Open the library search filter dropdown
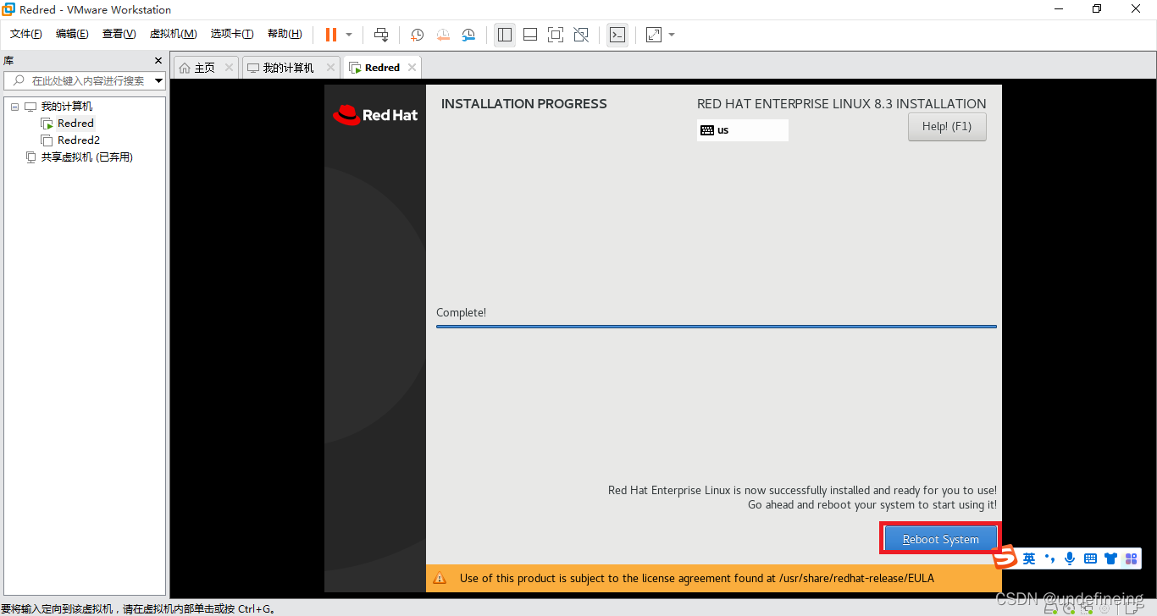The image size is (1157, 616). pos(159,81)
